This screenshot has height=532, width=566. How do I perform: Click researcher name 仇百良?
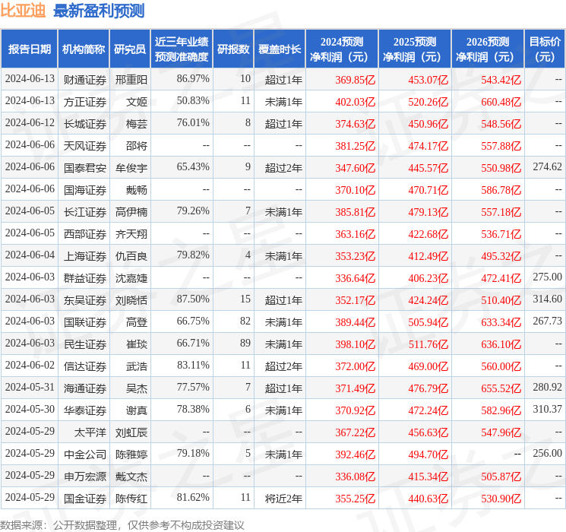(131, 256)
